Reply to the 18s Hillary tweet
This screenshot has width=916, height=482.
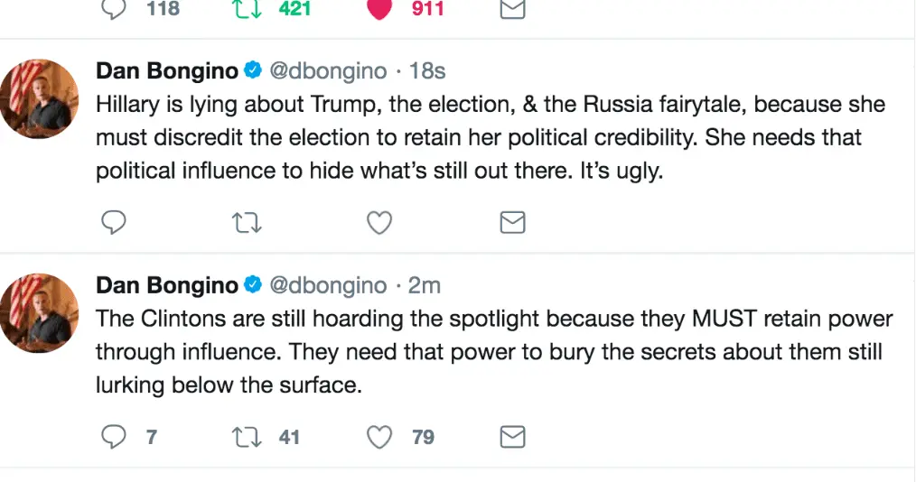point(114,222)
